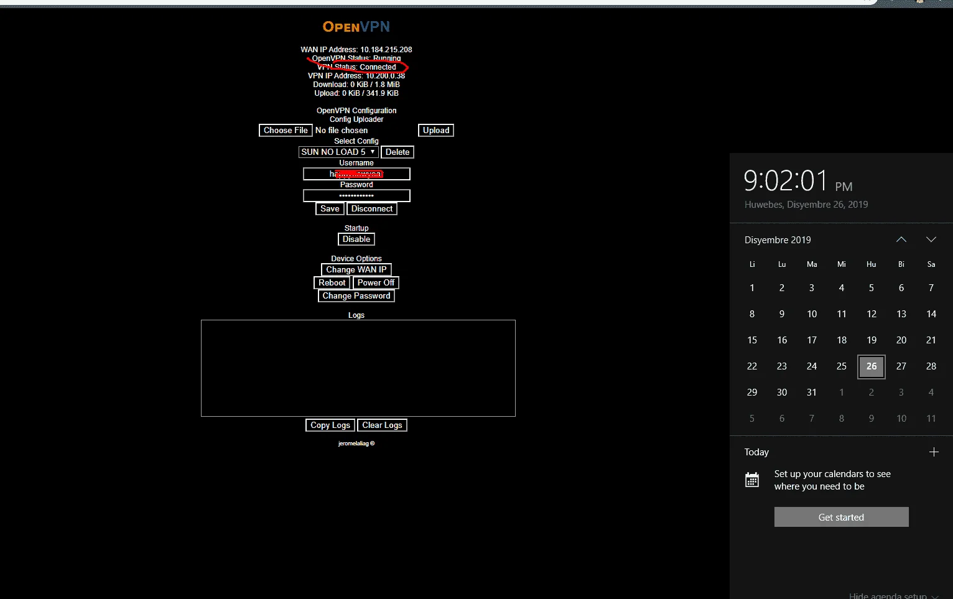953x599 pixels.
Task: Focus the Password input field
Action: [356, 195]
